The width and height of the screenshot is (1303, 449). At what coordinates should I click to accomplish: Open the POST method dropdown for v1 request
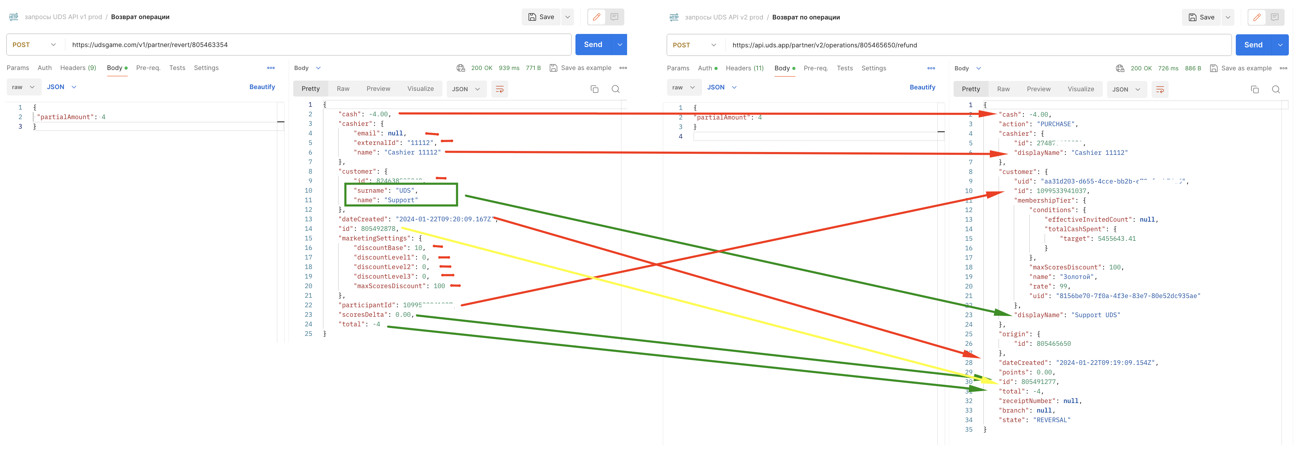pyautogui.click(x=34, y=45)
